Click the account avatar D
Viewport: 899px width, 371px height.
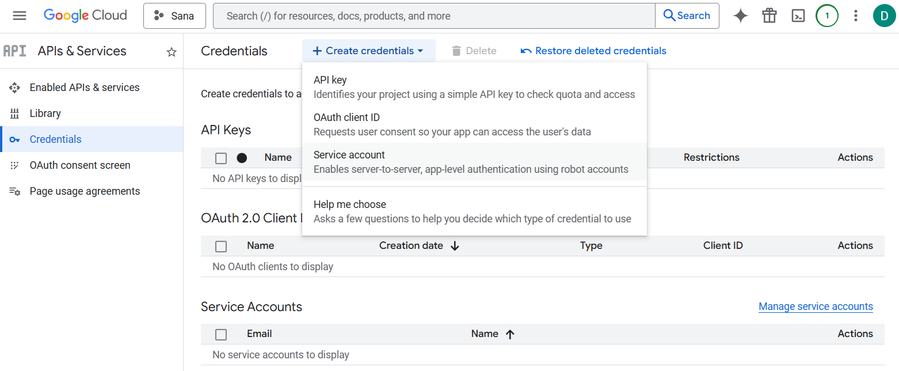884,16
